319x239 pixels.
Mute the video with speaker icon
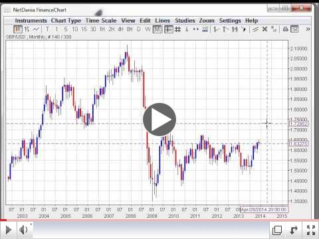coord(23,230)
